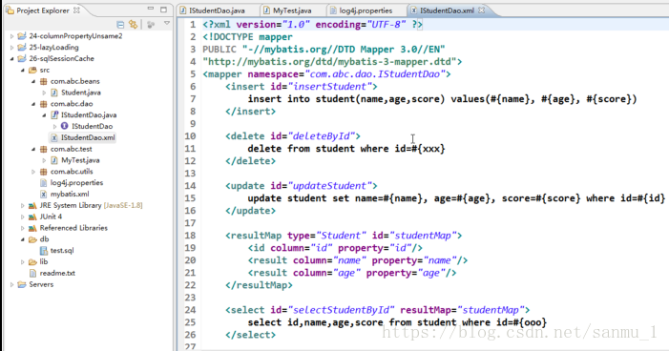Click JRE System Library icon

32,206
